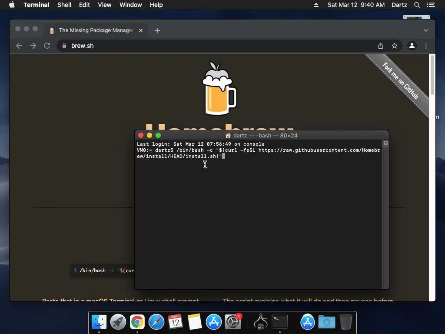Go forward in Chrome
The image size is (445, 334).
(33, 46)
